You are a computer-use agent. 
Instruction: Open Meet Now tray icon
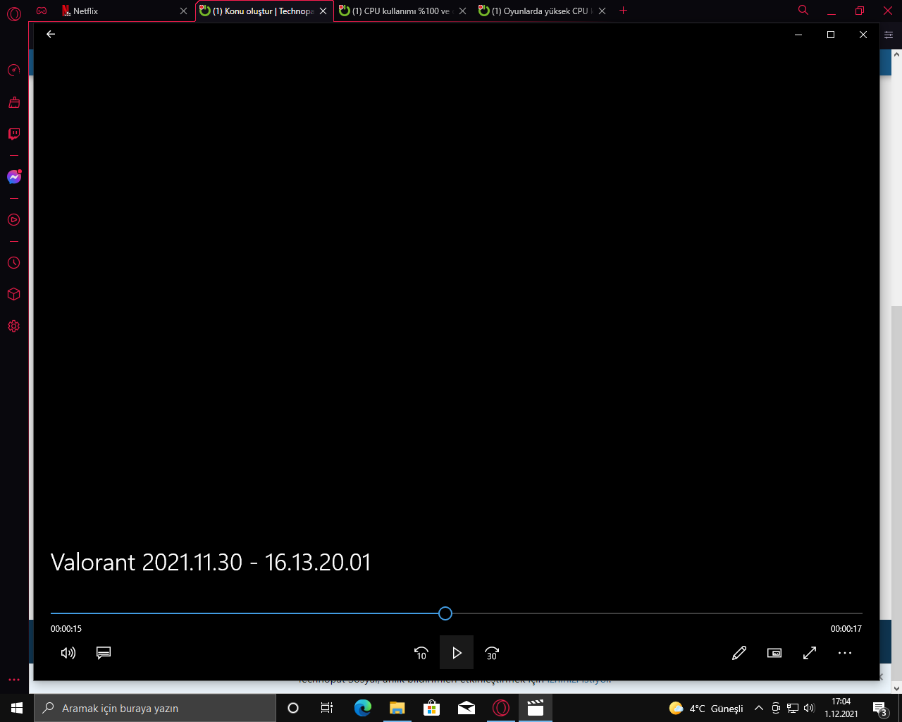[776, 708]
